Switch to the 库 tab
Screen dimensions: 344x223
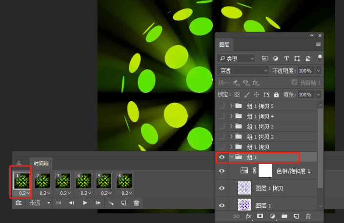tap(19, 164)
